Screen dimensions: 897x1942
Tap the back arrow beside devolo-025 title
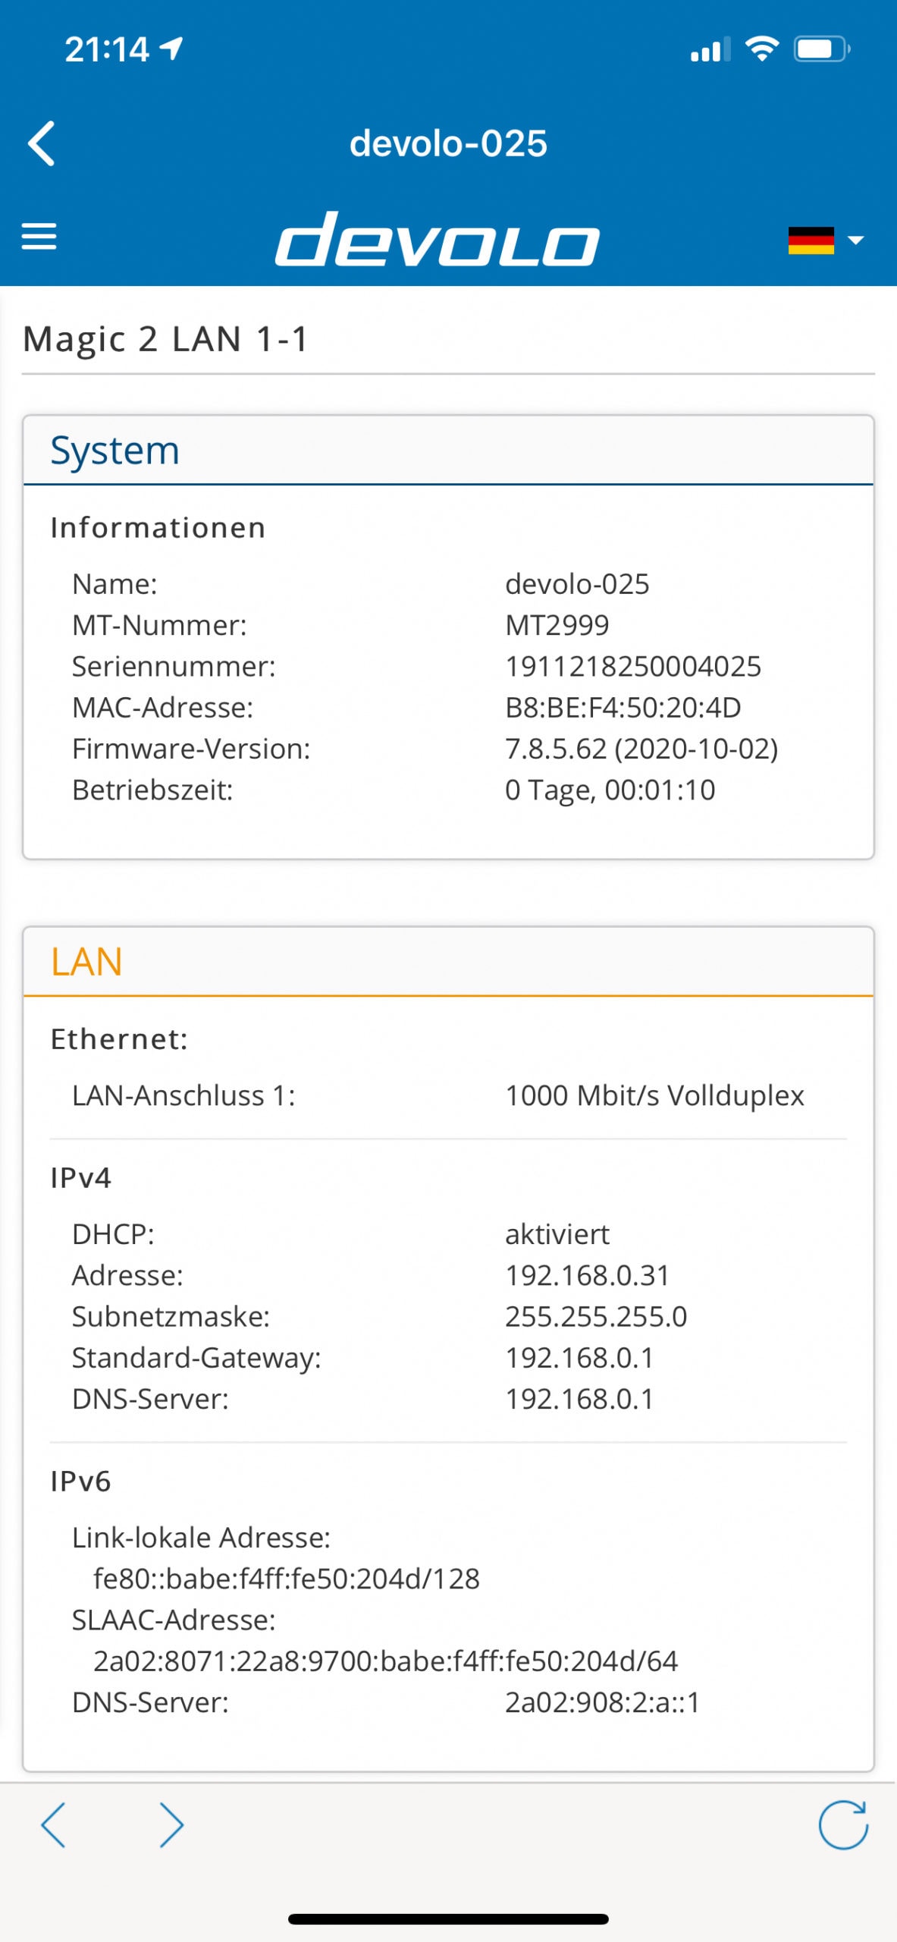42,143
